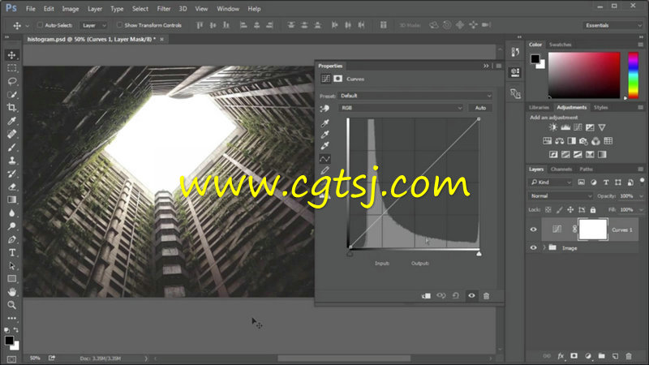Toggle lock all for layer
This screenshot has width=649, height=365.
593,210
